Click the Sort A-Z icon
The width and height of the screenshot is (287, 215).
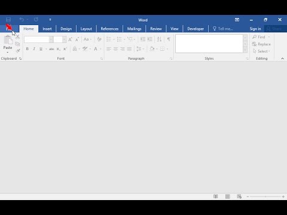(x=159, y=39)
